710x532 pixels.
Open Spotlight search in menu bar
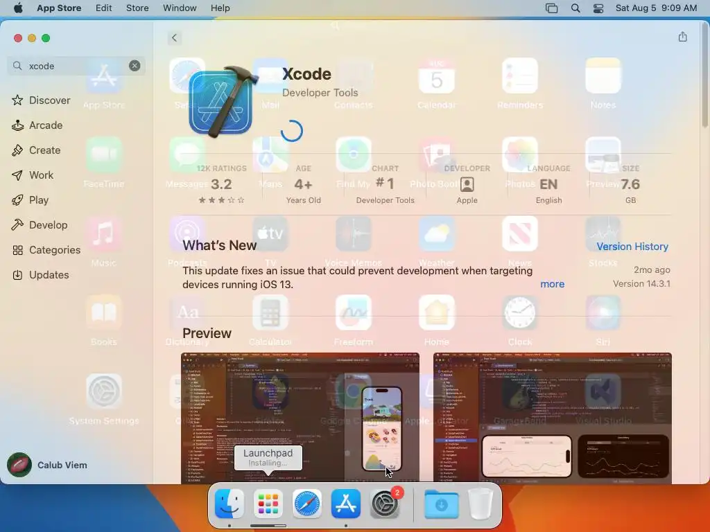[x=575, y=8]
